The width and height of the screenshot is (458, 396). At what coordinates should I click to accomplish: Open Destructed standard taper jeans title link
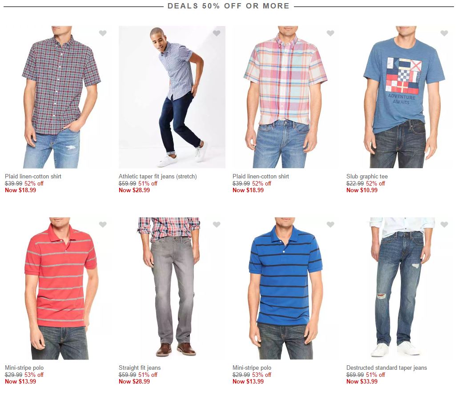pos(387,368)
